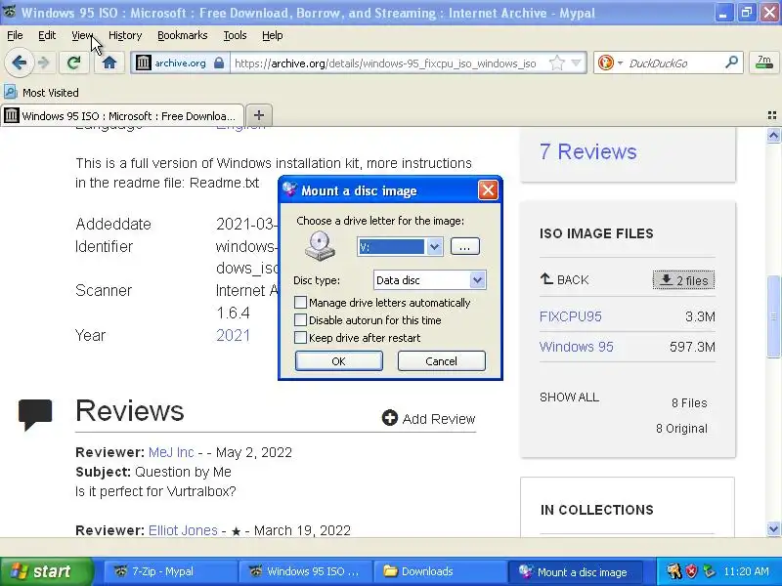Click the 7 Reviews link
This screenshot has height=586, width=782.
588,151
